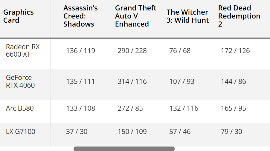
Task: Select the Assassin's Creed: Shadows header
Action: 80,16
